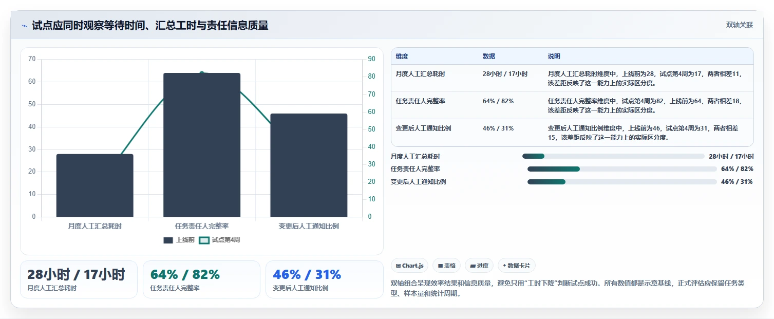Click the left axis value 70
Screen dimensions: 774x319
pos(32,59)
